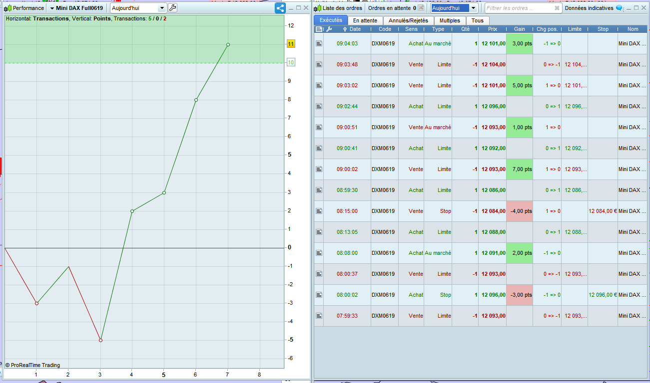The image size is (650, 383).
Task: Click the 12 084,00 € stop price cell
Action: [x=603, y=211]
